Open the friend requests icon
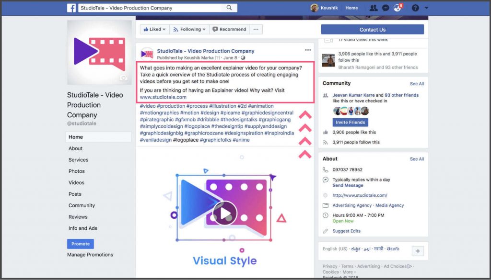The width and height of the screenshot is (491, 280). click(x=373, y=8)
